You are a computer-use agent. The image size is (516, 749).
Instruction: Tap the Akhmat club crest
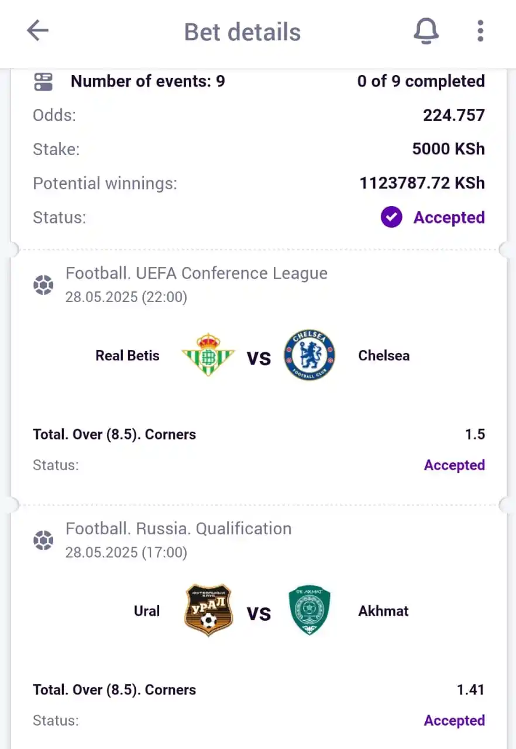coord(309,610)
